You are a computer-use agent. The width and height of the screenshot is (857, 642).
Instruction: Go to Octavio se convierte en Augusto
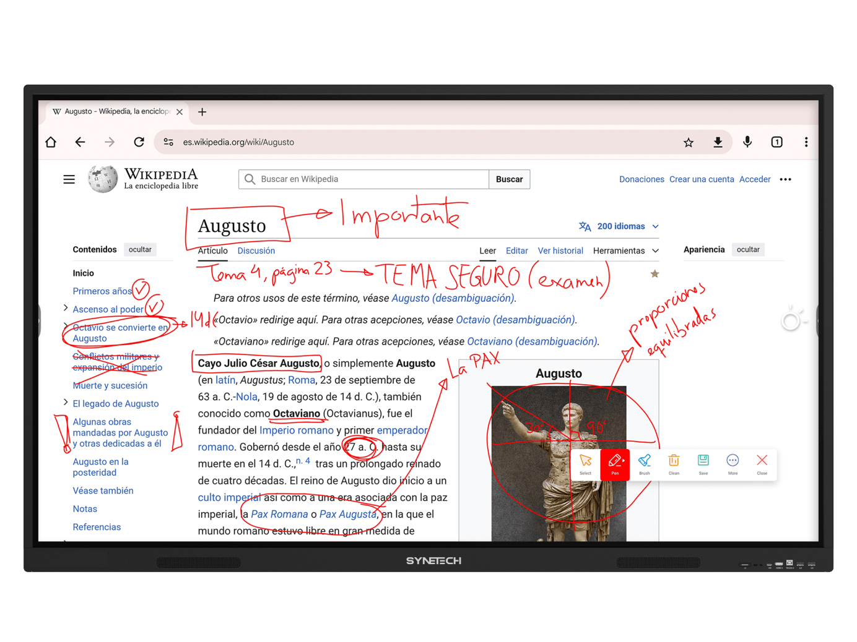point(120,333)
